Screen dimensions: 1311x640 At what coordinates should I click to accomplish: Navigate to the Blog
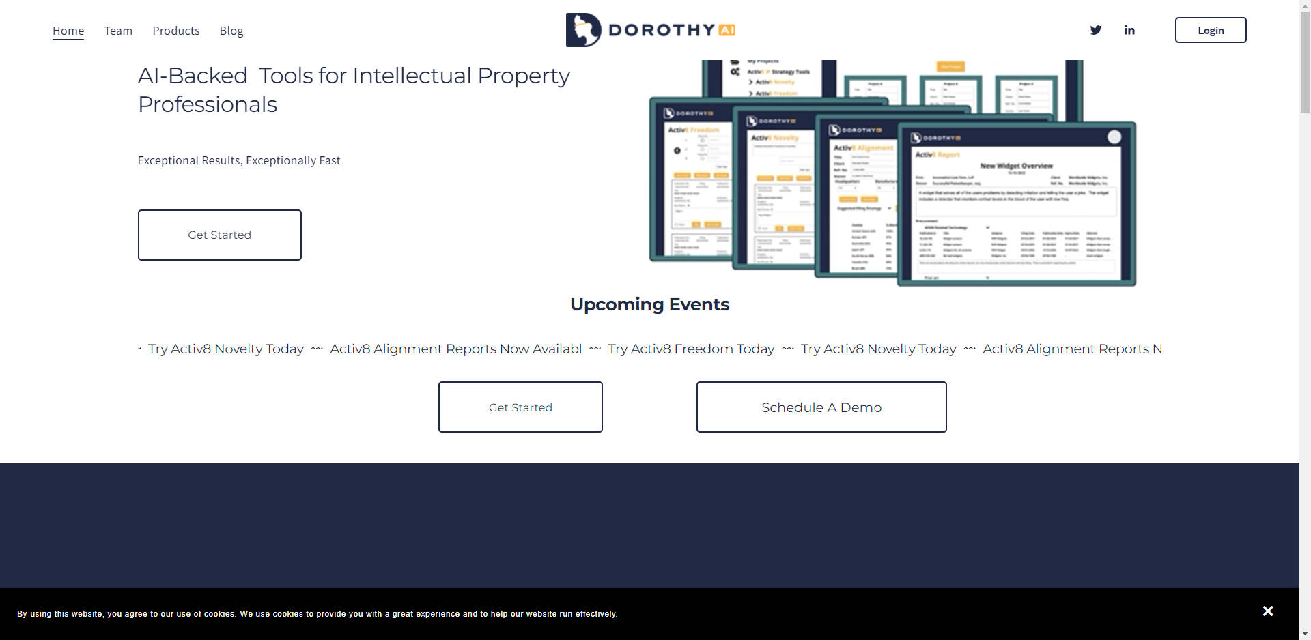coord(231,31)
